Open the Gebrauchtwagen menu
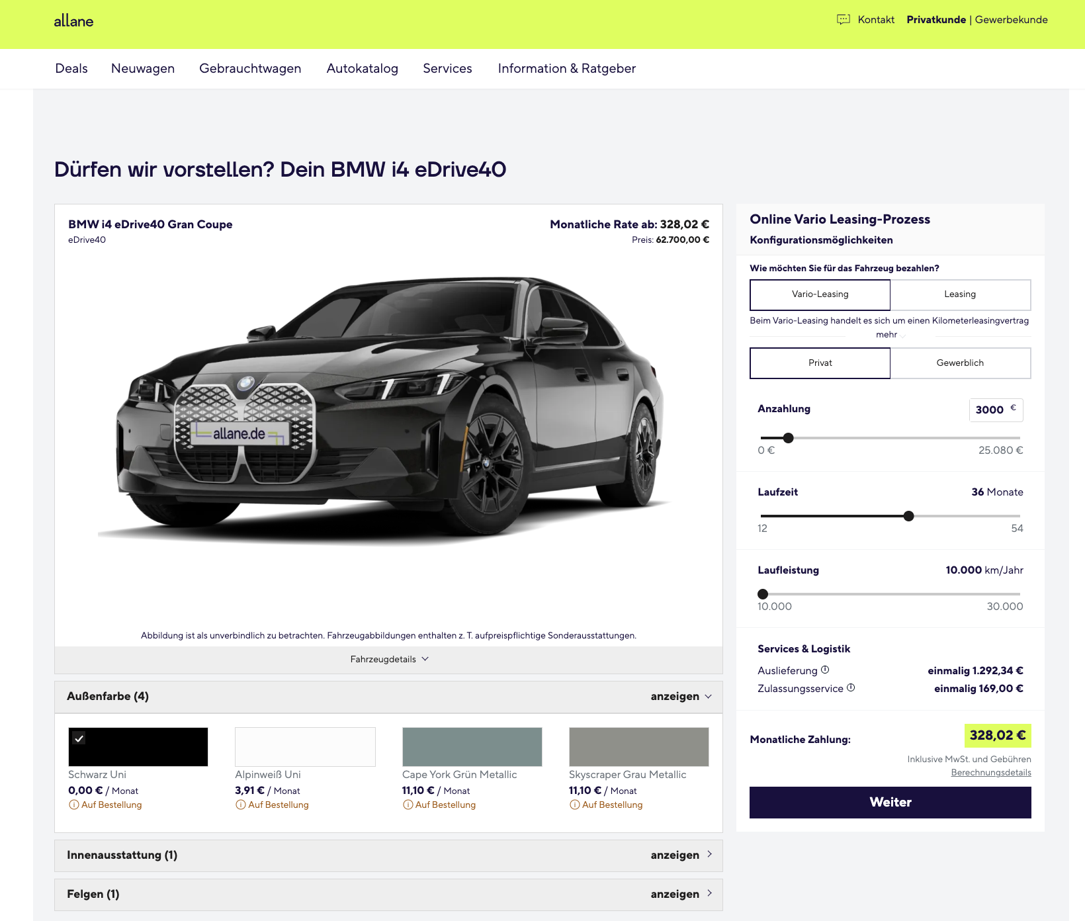 point(250,69)
